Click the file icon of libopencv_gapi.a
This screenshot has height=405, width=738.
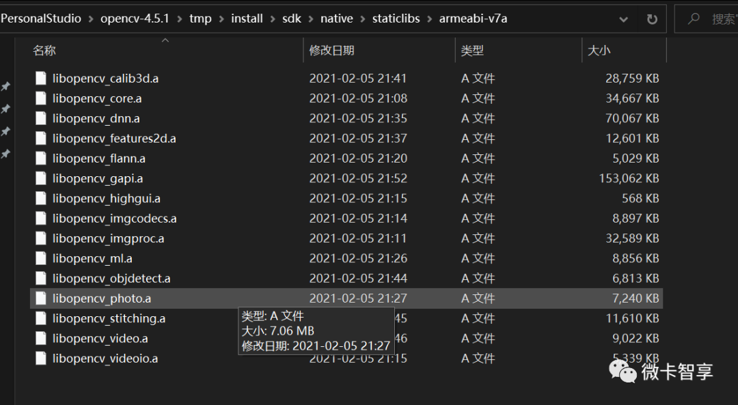(x=41, y=178)
